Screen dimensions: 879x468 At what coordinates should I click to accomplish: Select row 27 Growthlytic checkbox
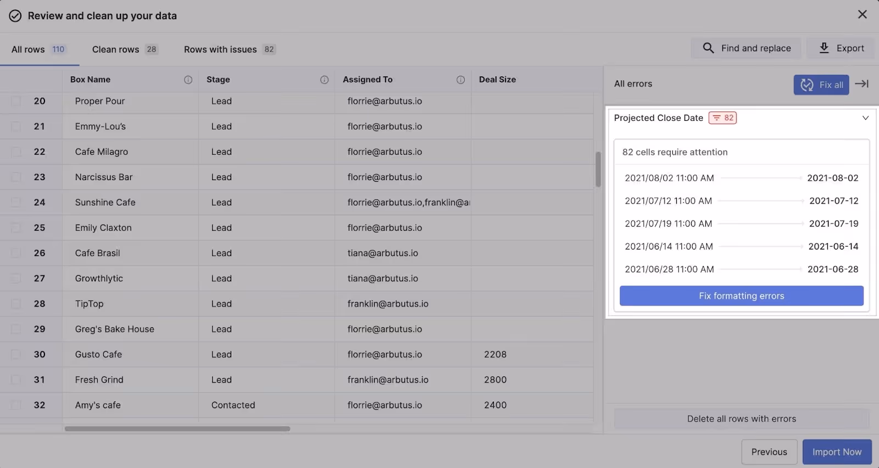(16, 278)
